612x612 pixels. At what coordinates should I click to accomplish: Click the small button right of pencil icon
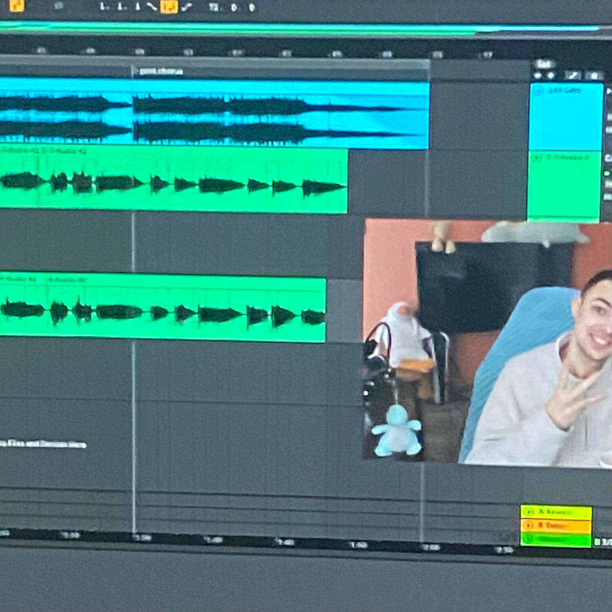point(594,75)
